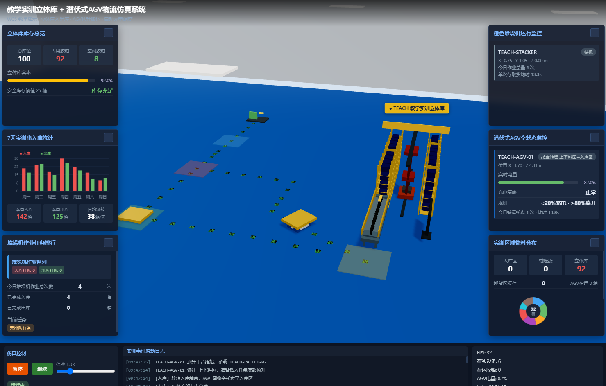Click the 周日 axis label in chart
The width and height of the screenshot is (606, 386).
coord(102,197)
